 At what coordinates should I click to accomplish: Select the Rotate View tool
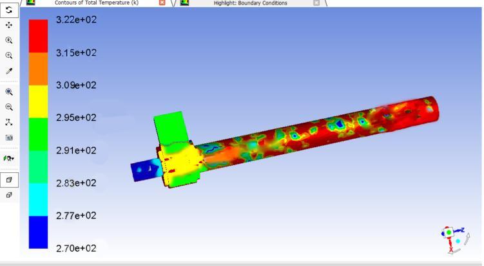9,10
